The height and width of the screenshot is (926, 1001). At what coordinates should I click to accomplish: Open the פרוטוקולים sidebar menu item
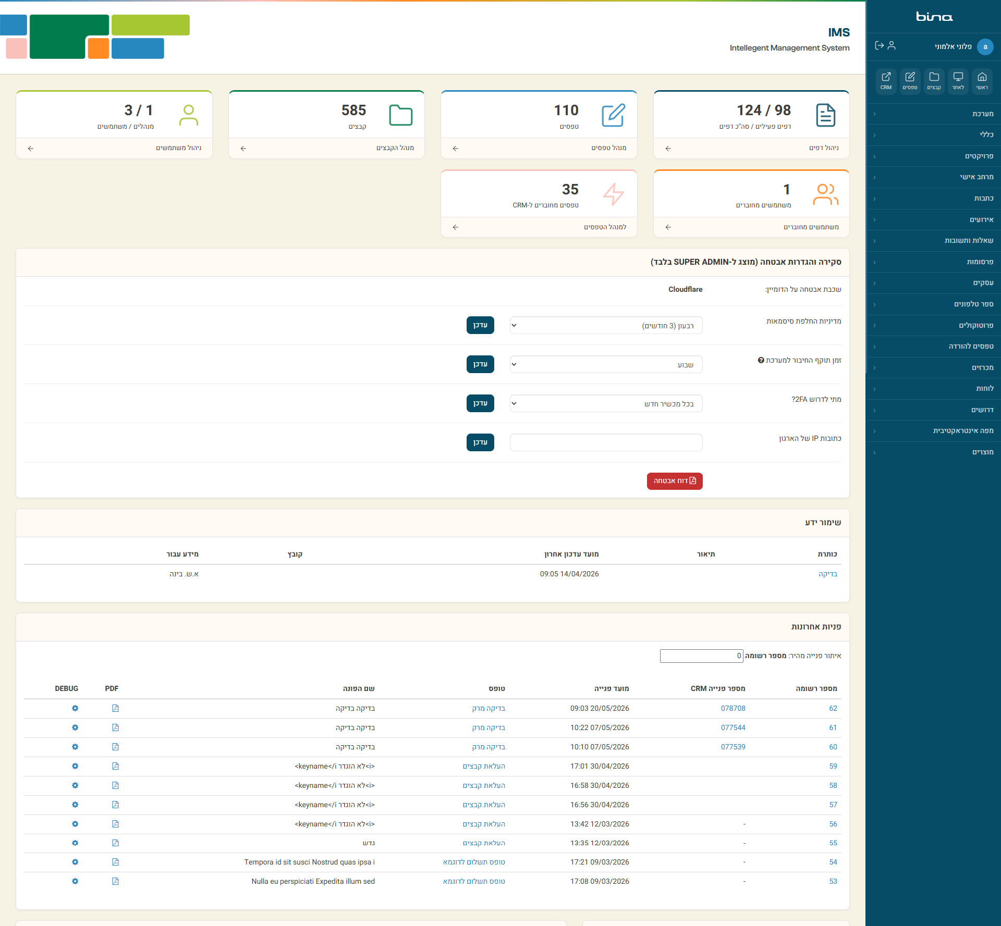click(x=933, y=326)
